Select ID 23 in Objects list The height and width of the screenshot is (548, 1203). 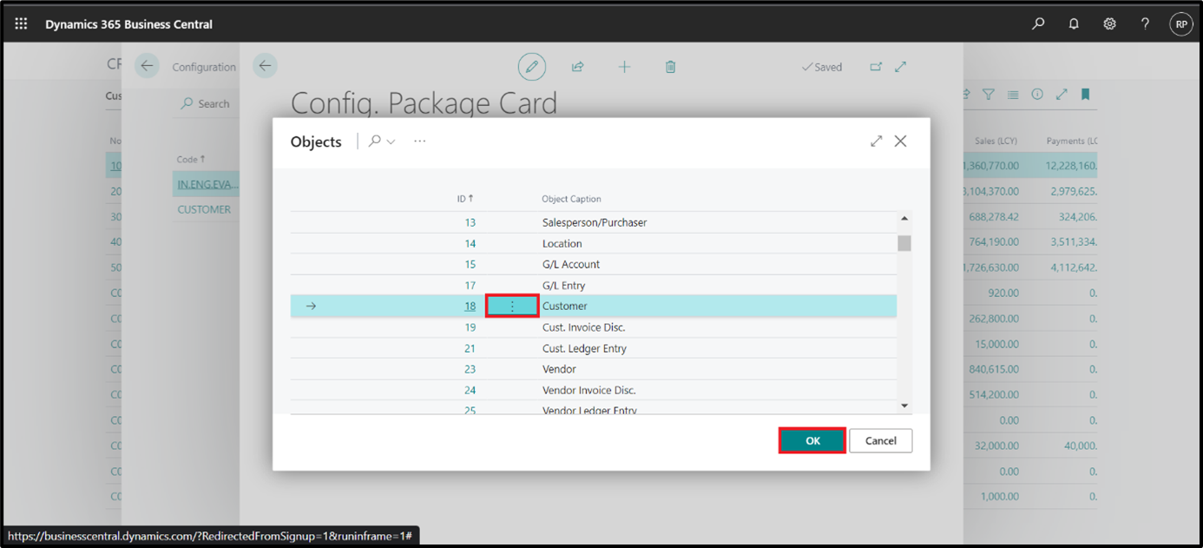[470, 369]
